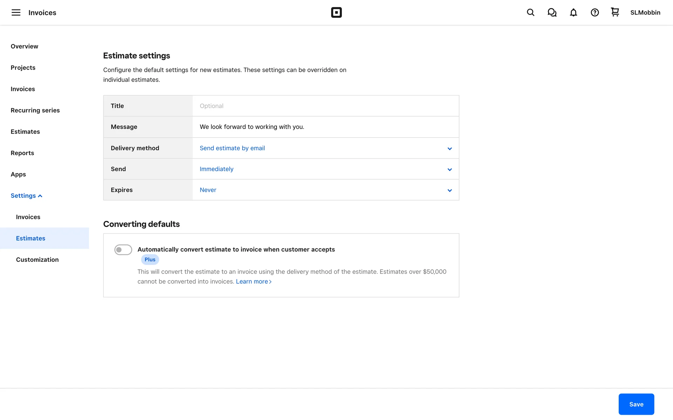Open Customization settings page
This screenshot has height=420, width=673.
pyautogui.click(x=37, y=260)
